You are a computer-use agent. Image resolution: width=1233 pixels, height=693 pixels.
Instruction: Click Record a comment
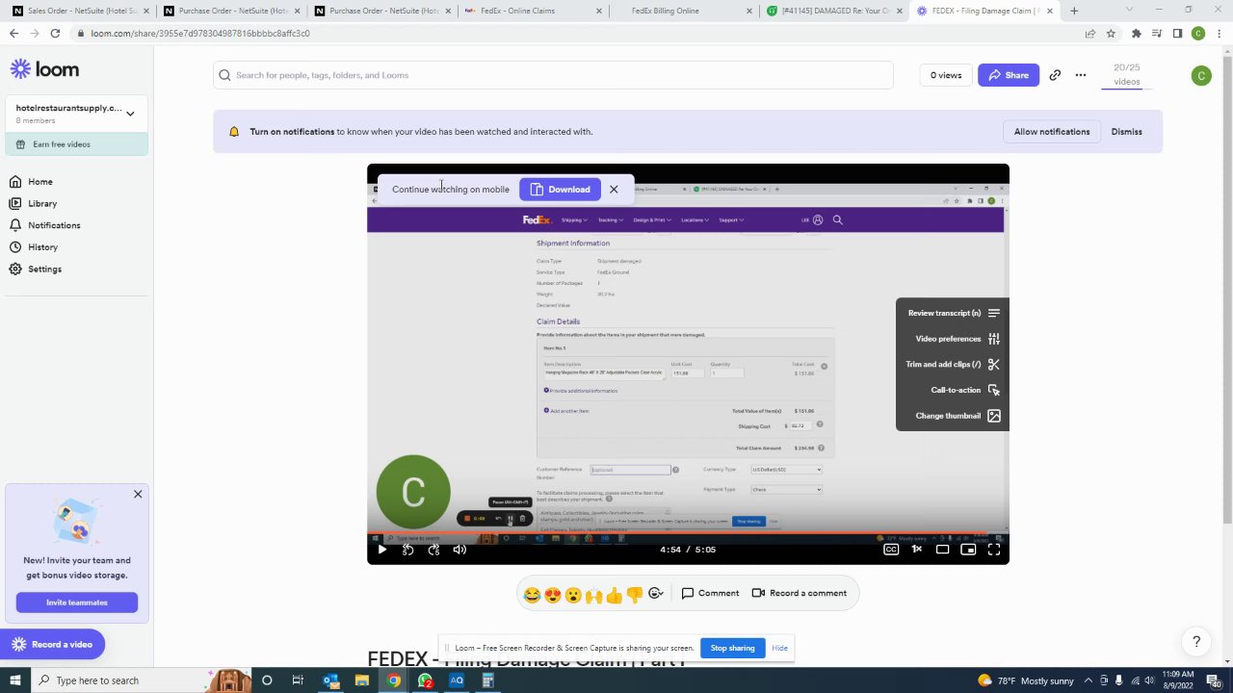[800, 593]
